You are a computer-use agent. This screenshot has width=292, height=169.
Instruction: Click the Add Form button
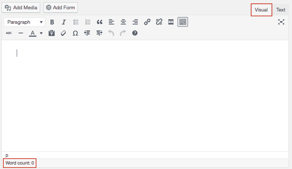(61, 8)
